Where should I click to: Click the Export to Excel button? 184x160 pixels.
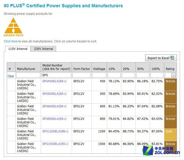pyautogui.click(x=161, y=58)
